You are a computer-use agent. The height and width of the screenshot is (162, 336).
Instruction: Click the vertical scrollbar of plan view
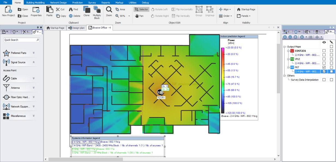point(278,68)
